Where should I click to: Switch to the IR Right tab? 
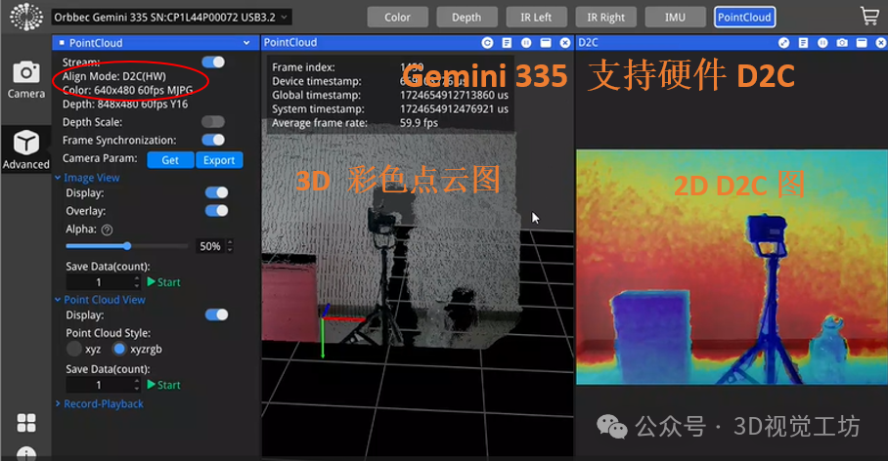(605, 17)
